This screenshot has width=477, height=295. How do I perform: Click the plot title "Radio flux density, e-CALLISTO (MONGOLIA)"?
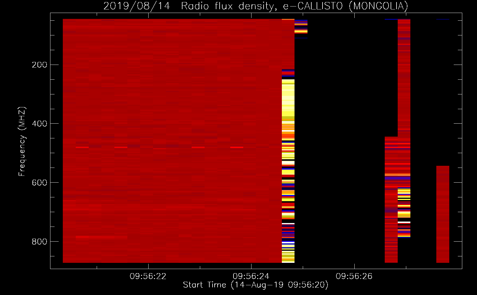[295, 6]
